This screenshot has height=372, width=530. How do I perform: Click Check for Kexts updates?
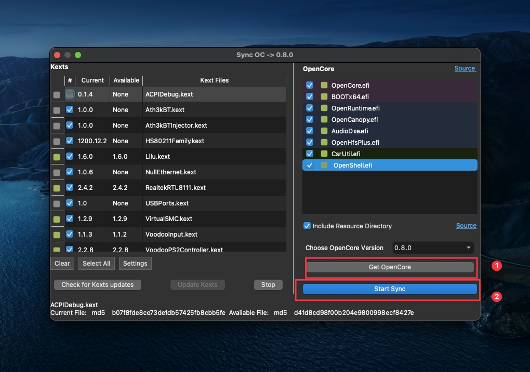click(98, 284)
